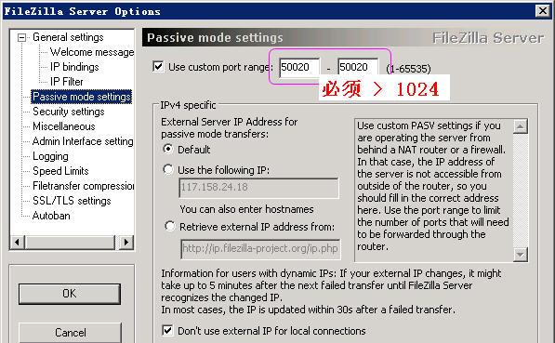
Task: Open the Autoban settings page
Action: click(51, 216)
